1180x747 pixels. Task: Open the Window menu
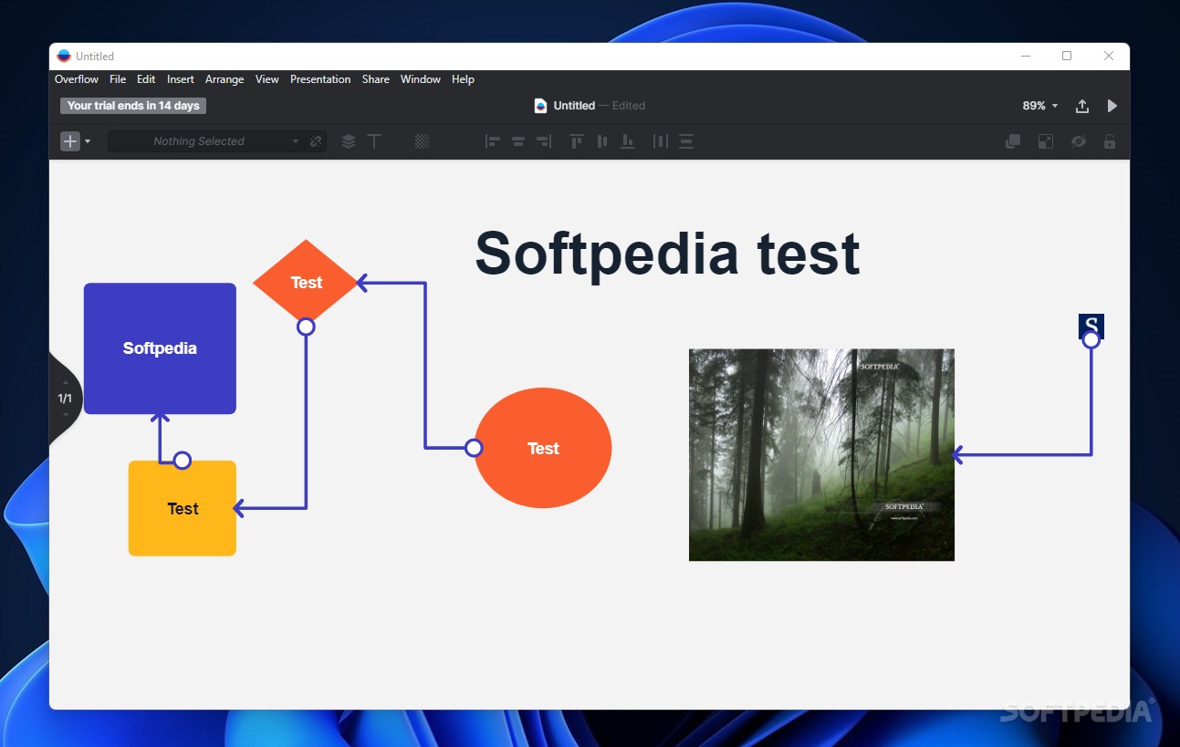tap(421, 79)
